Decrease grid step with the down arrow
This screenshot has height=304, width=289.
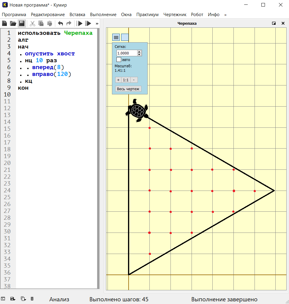tap(139, 54)
